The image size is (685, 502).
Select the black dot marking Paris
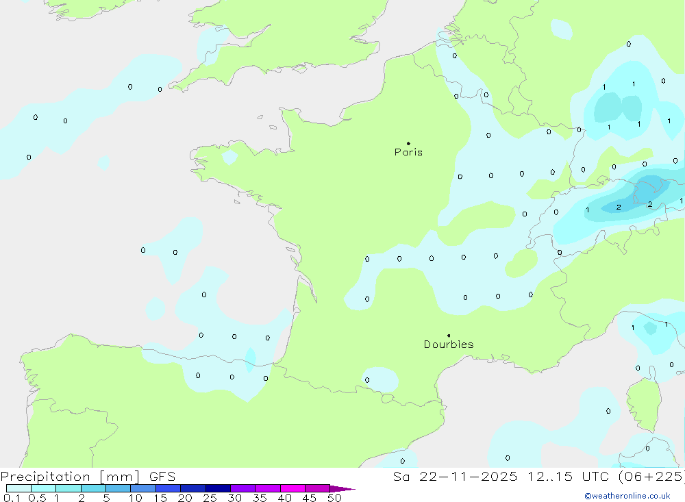point(408,143)
